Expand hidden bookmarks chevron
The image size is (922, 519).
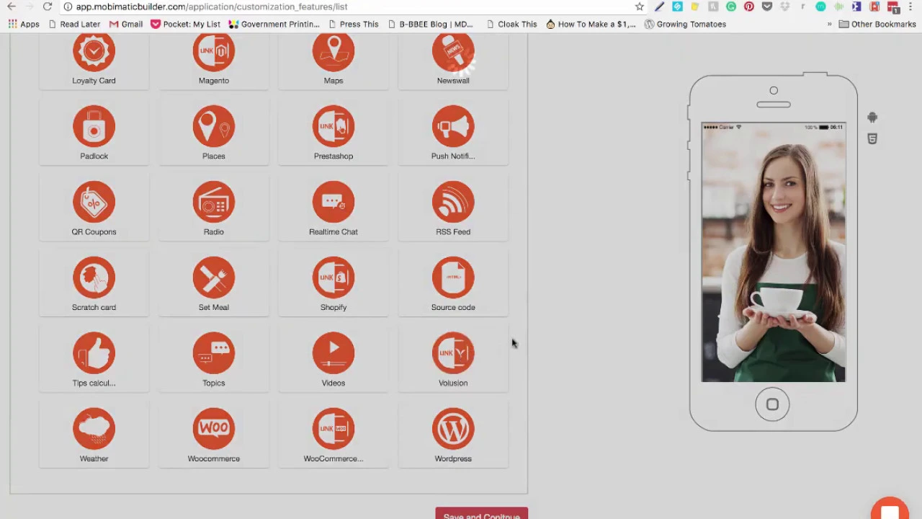[x=829, y=24]
